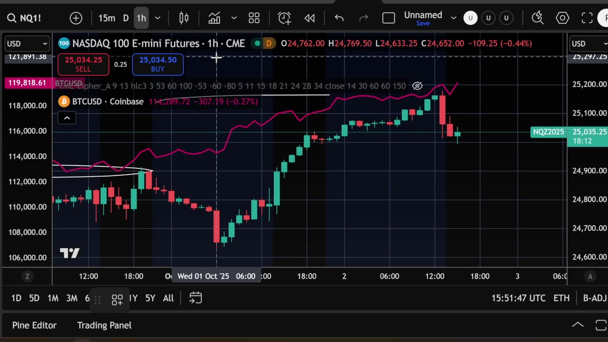
Task: Undo last chart action
Action: (x=339, y=18)
